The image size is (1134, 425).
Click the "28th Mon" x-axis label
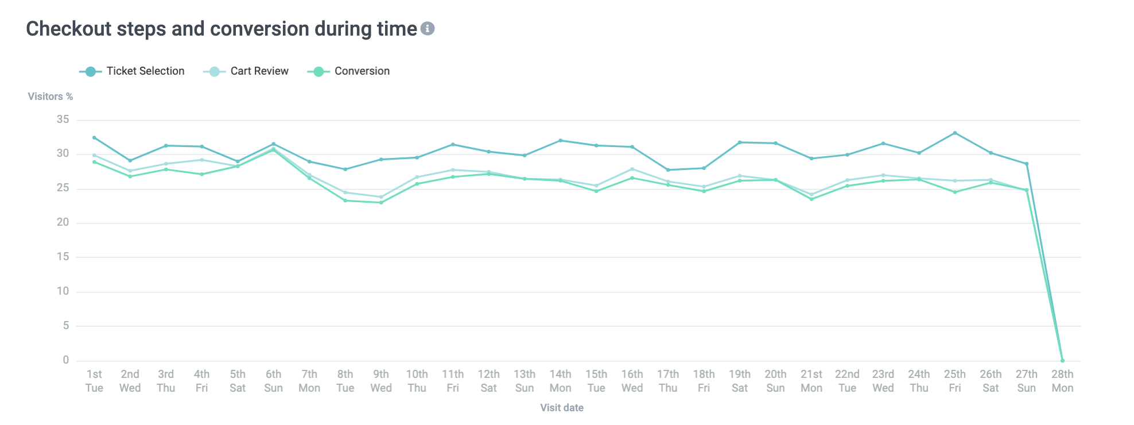[1062, 381]
